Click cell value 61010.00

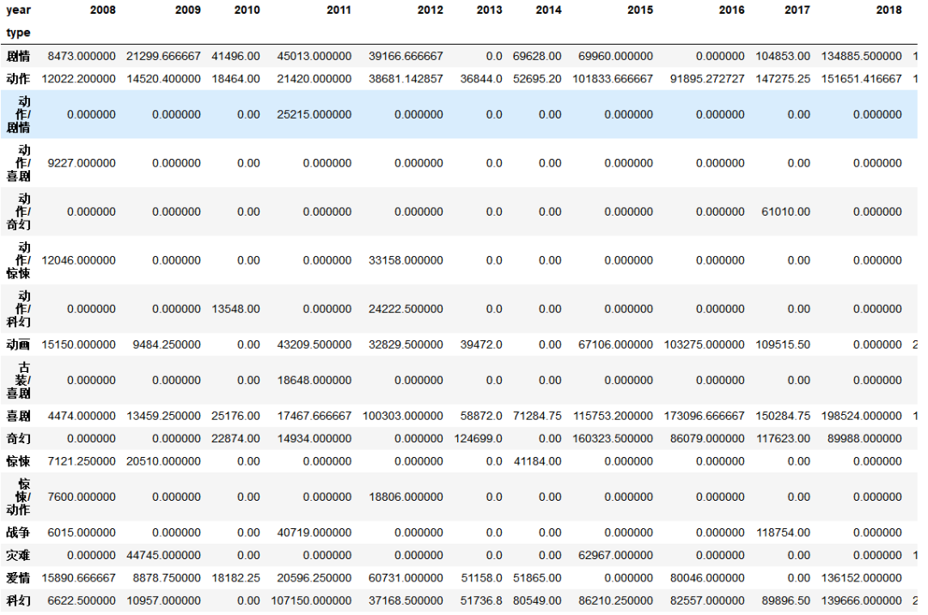pos(785,211)
